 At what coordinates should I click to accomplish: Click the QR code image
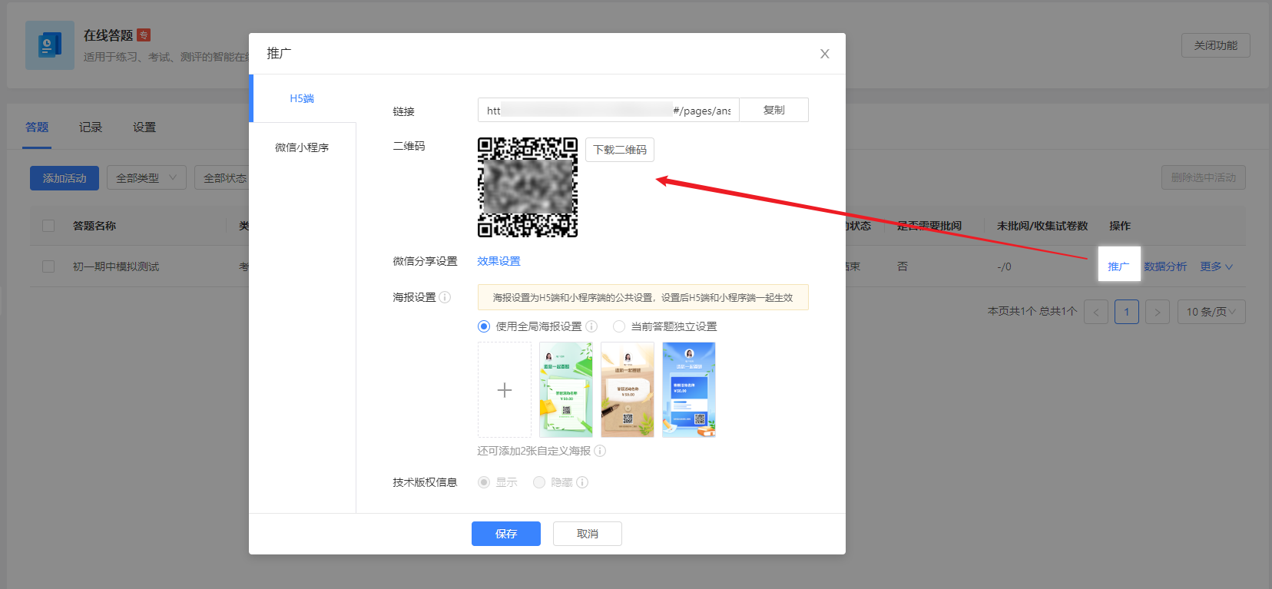(x=528, y=187)
